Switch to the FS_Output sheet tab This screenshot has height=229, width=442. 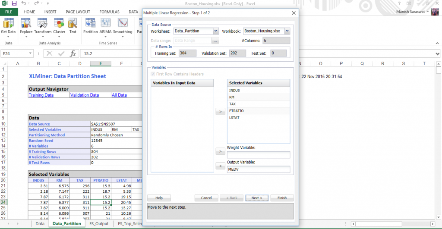(x=98, y=224)
